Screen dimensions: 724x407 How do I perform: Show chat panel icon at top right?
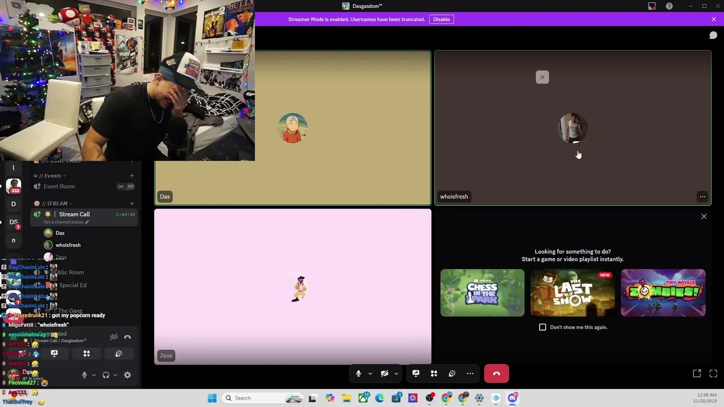tap(713, 36)
